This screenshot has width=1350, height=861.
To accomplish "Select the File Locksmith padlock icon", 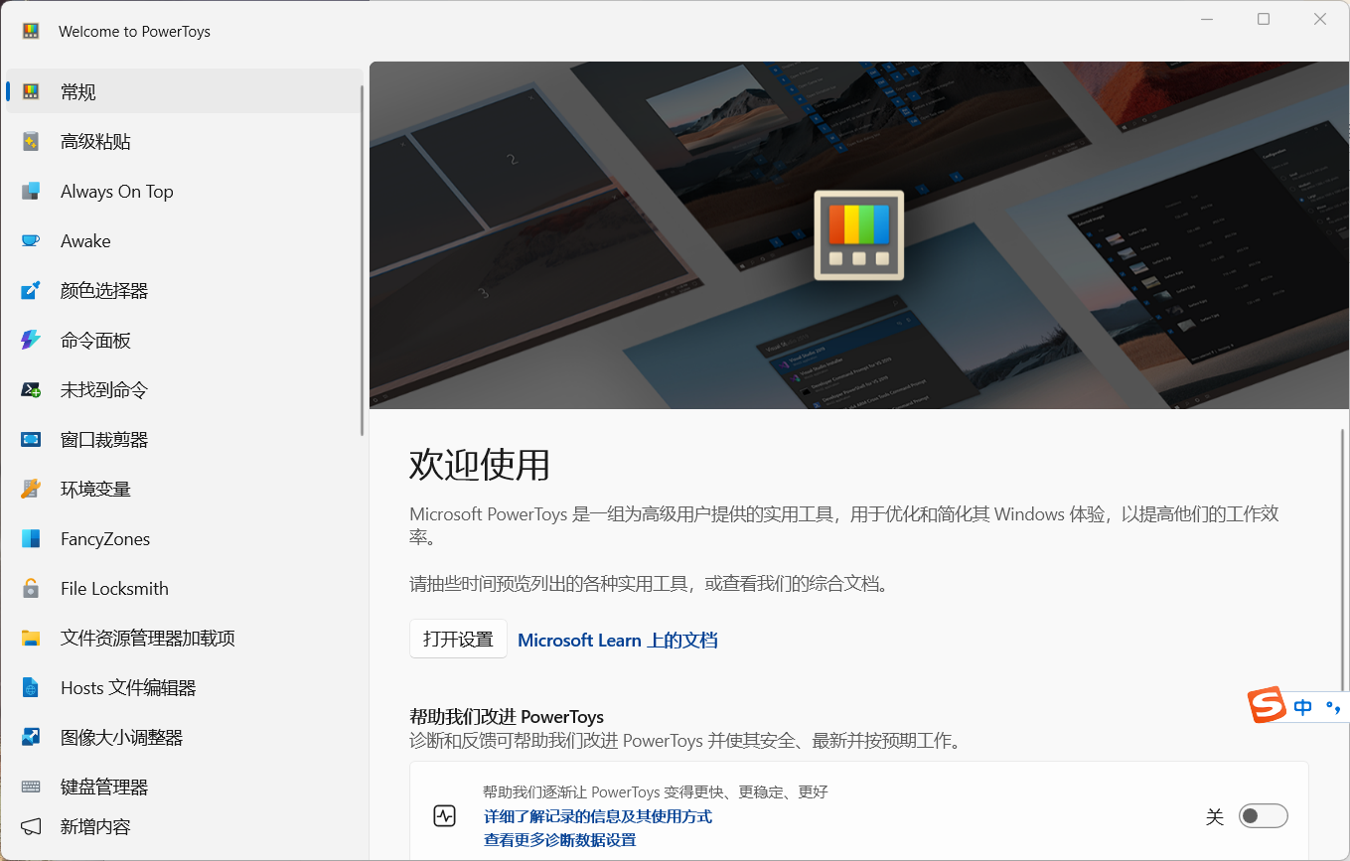I will pyautogui.click(x=30, y=588).
